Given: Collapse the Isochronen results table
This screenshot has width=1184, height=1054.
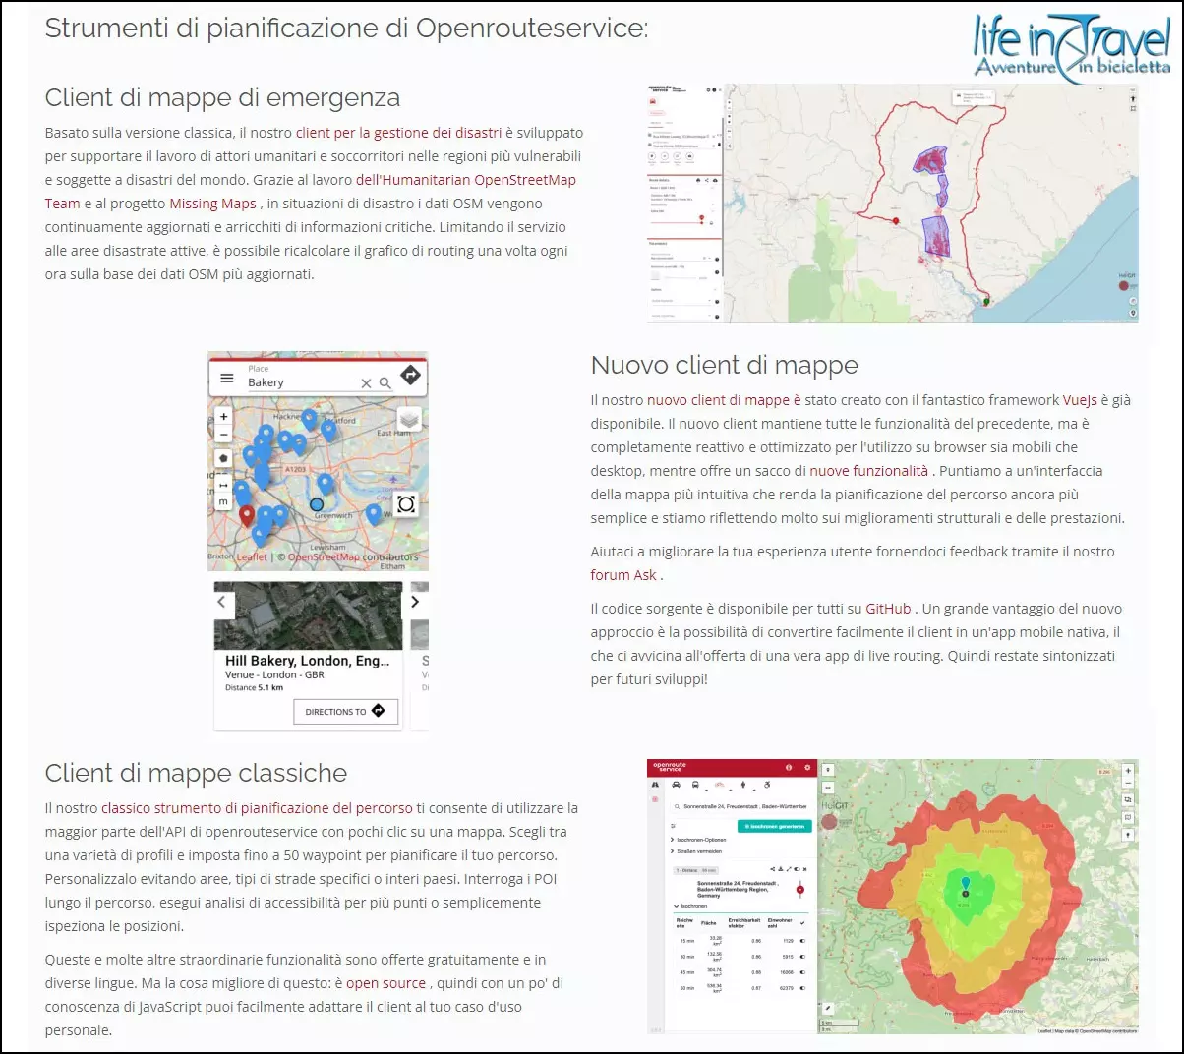Looking at the screenshot, I should pyautogui.click(x=689, y=906).
